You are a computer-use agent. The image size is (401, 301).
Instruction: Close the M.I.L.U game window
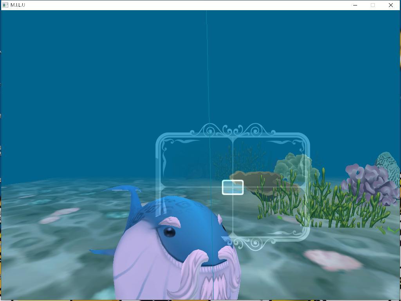tap(390, 5)
